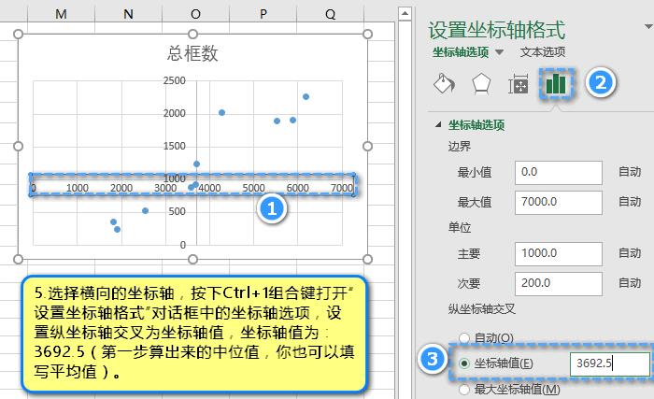Click the 坐标轴值 field showing 3692.5
Viewport: 654px width, 399px height.
[x=609, y=363]
